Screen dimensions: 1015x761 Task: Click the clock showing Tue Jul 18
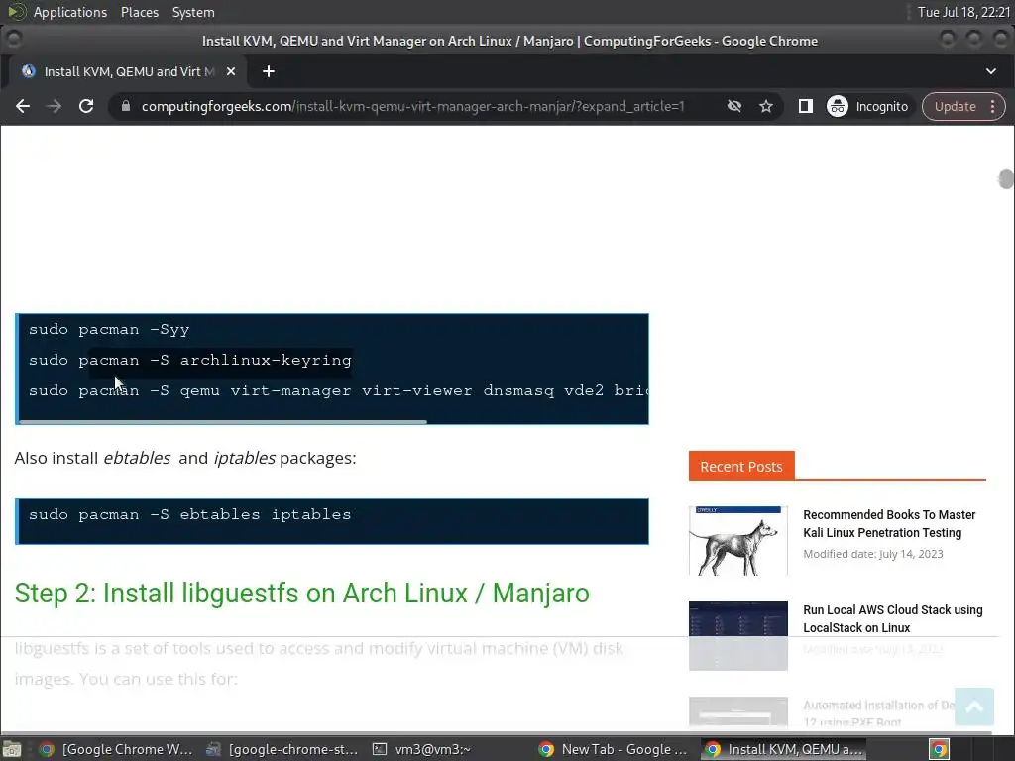[x=963, y=12]
